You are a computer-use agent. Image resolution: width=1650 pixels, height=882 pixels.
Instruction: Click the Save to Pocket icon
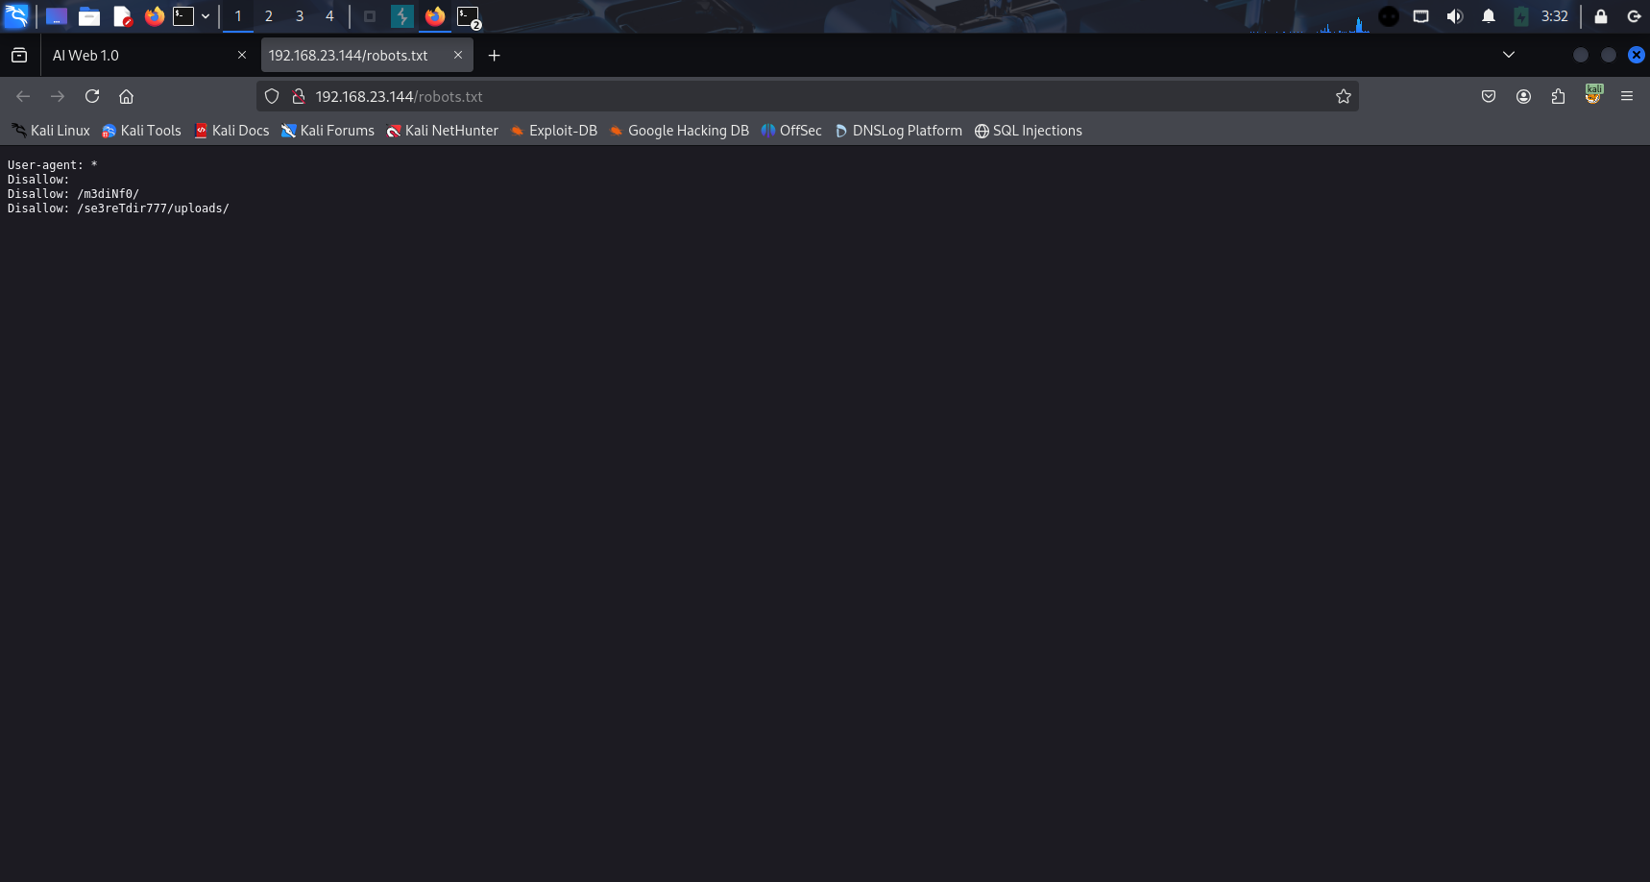[x=1489, y=96]
